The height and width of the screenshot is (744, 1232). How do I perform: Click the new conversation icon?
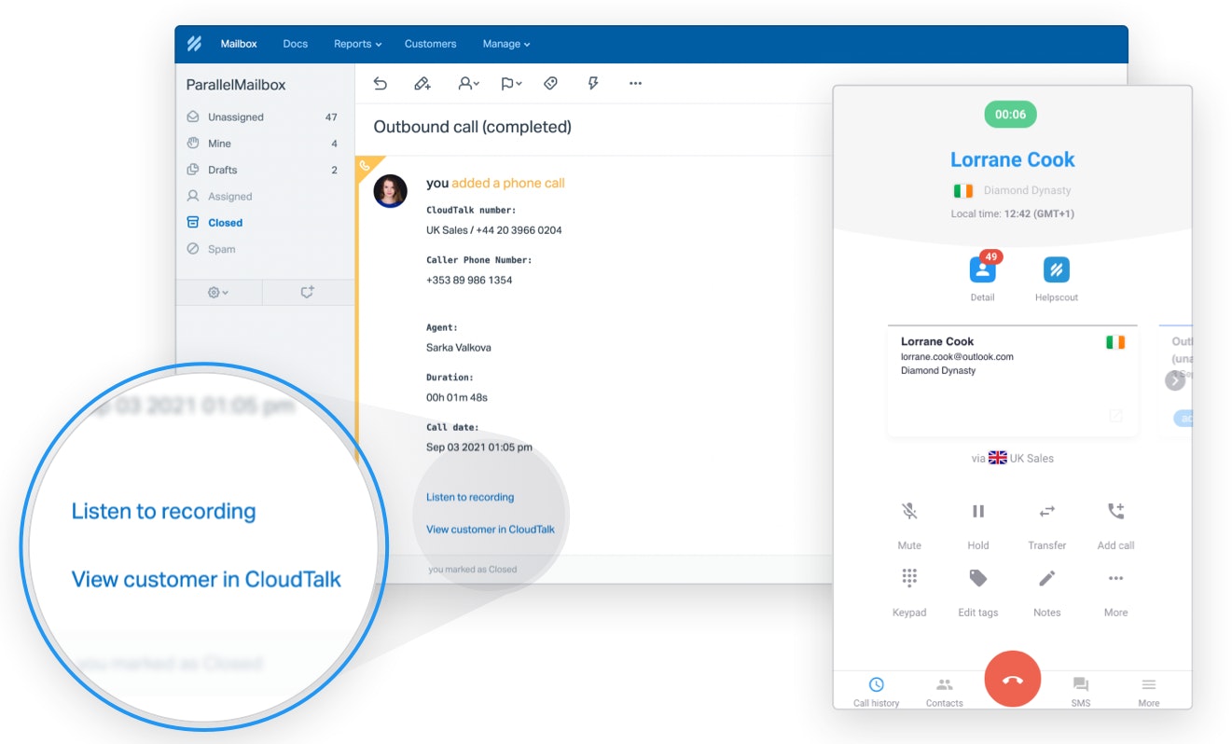pyautogui.click(x=307, y=292)
